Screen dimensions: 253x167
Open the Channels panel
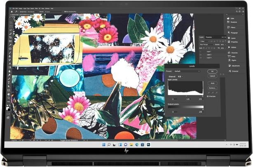[233, 53]
